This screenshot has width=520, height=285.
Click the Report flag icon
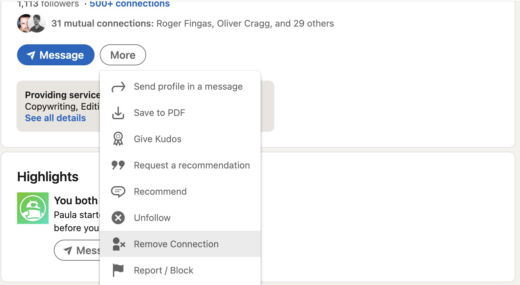point(118,270)
